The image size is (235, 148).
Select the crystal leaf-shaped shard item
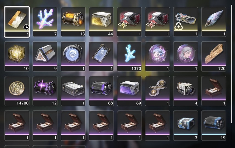pos(214,22)
